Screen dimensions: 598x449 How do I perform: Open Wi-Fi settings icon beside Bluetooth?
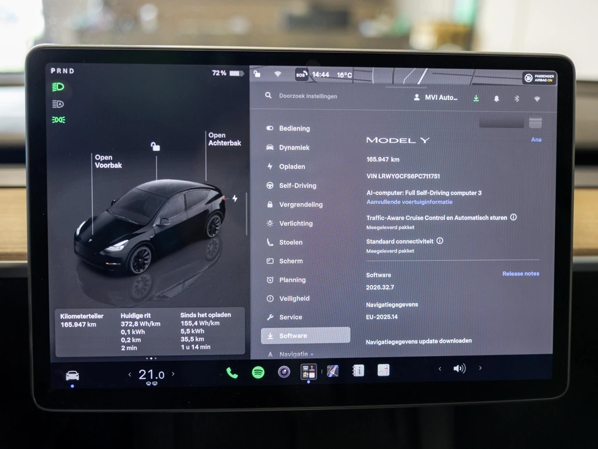[537, 99]
